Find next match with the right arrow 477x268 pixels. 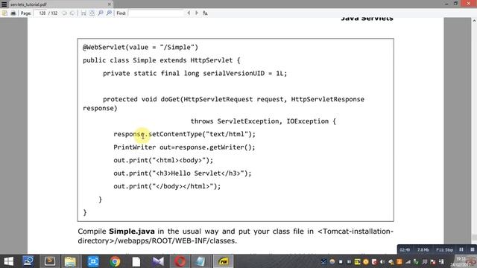coord(197,13)
